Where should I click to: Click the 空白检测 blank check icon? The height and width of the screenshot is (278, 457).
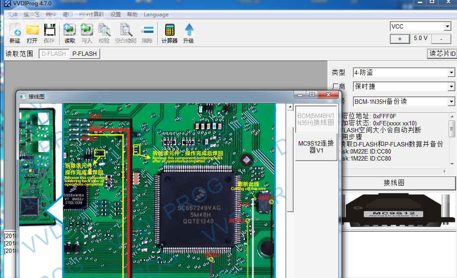(x=126, y=33)
